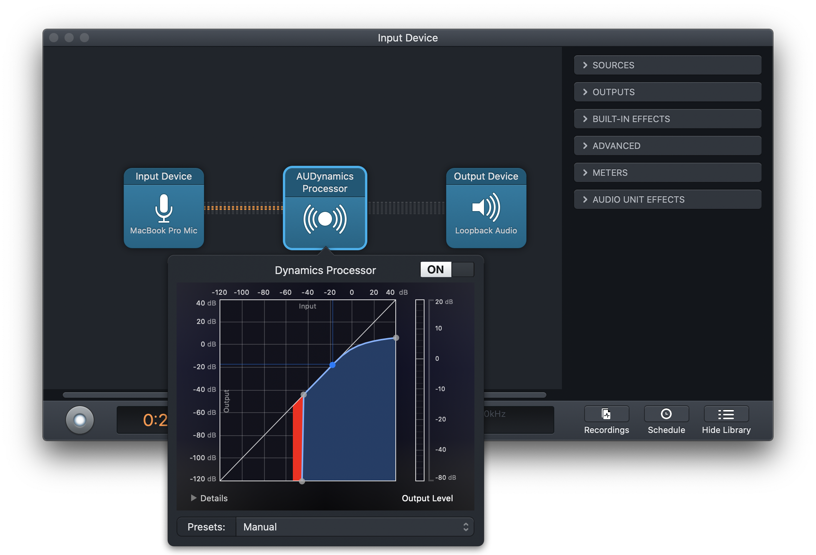The image size is (816, 555).
Task: Expand the Details disclosure triangle
Action: [x=193, y=498]
